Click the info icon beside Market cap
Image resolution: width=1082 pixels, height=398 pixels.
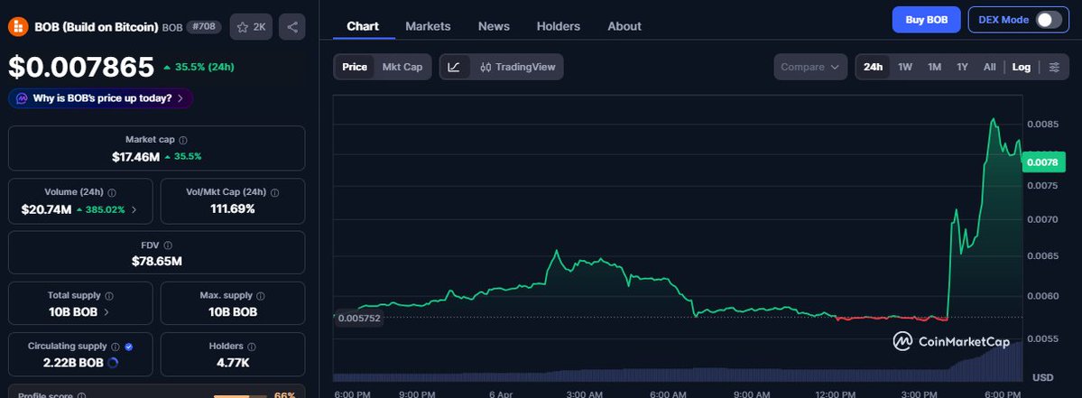(x=183, y=140)
